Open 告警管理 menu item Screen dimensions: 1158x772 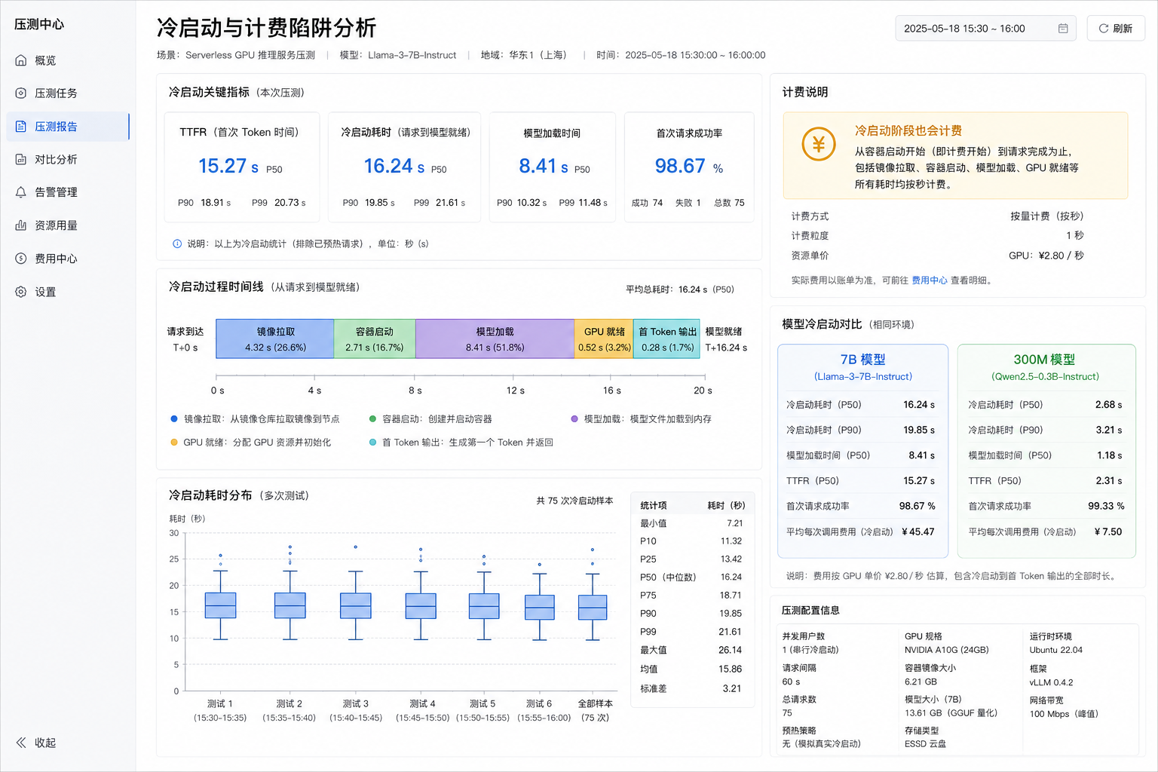(68, 192)
